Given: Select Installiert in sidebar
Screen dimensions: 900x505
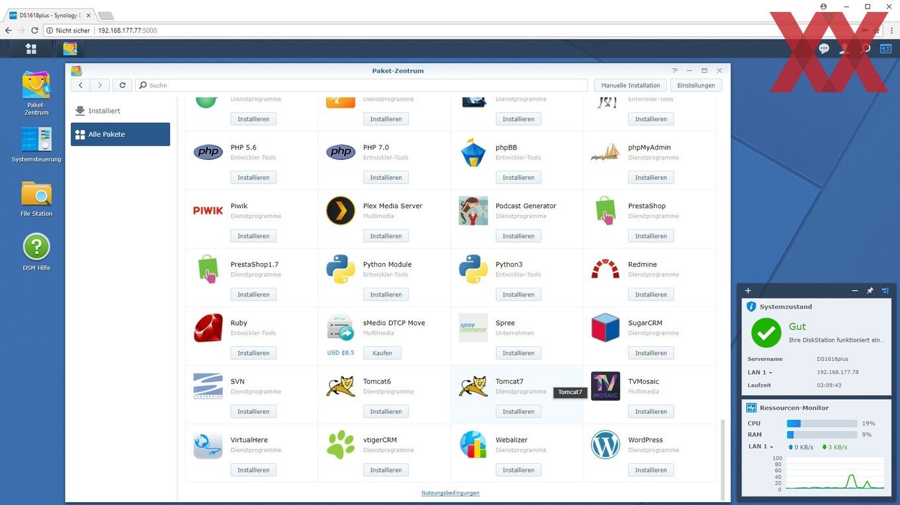Looking at the screenshot, I should click(x=120, y=111).
